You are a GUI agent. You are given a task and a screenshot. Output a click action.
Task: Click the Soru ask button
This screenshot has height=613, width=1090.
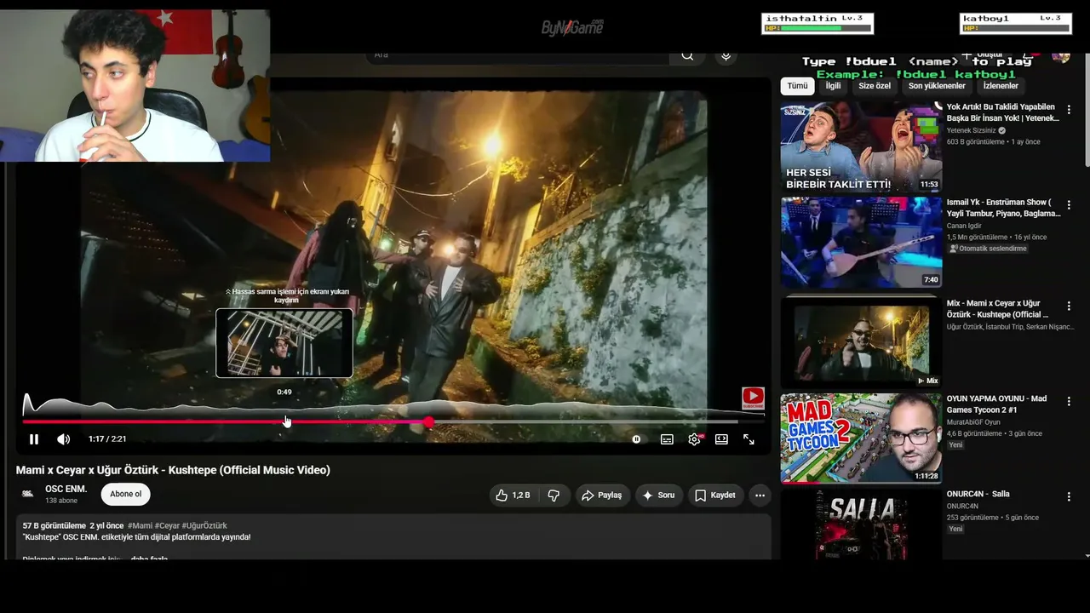click(x=658, y=496)
